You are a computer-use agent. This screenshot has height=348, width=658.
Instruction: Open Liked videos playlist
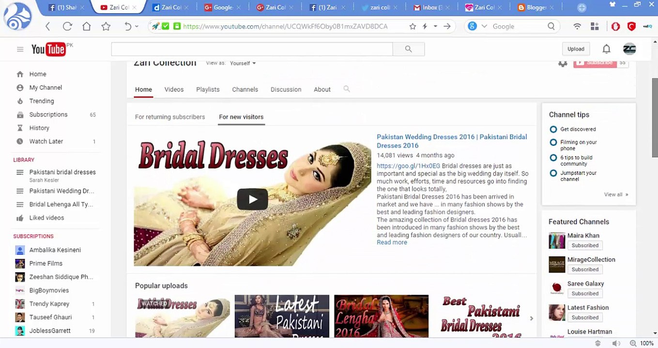(46, 218)
